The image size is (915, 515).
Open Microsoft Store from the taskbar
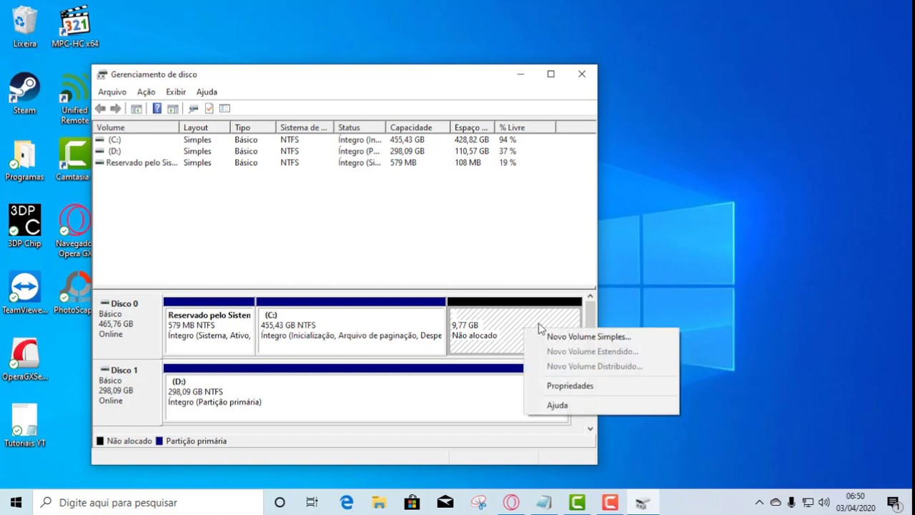(x=412, y=503)
